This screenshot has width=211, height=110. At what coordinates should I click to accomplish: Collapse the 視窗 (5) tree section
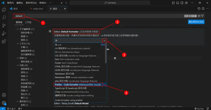point(18,58)
